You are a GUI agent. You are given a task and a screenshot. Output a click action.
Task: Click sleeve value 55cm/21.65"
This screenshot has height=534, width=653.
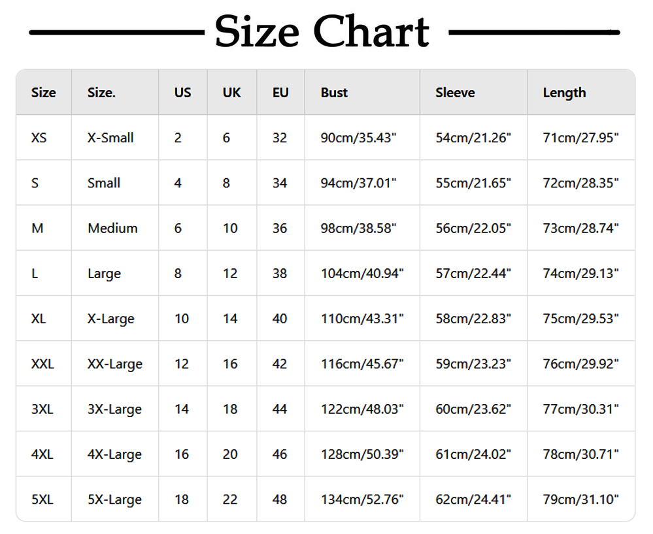[473, 183]
